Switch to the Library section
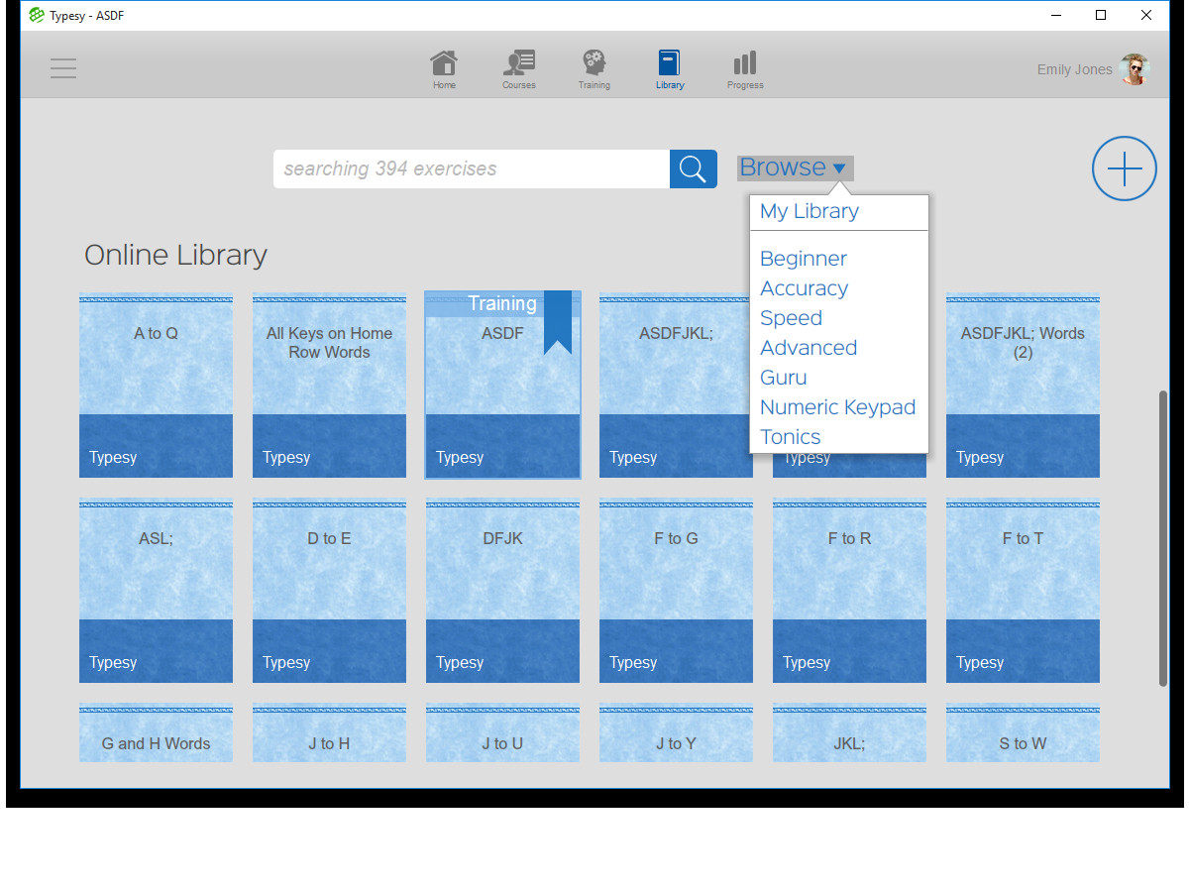Image resolution: width=1189 pixels, height=892 pixels. coord(670,69)
